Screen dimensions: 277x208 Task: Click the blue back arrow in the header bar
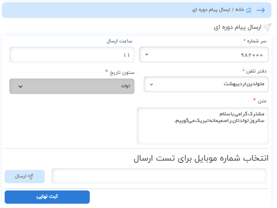262,10
